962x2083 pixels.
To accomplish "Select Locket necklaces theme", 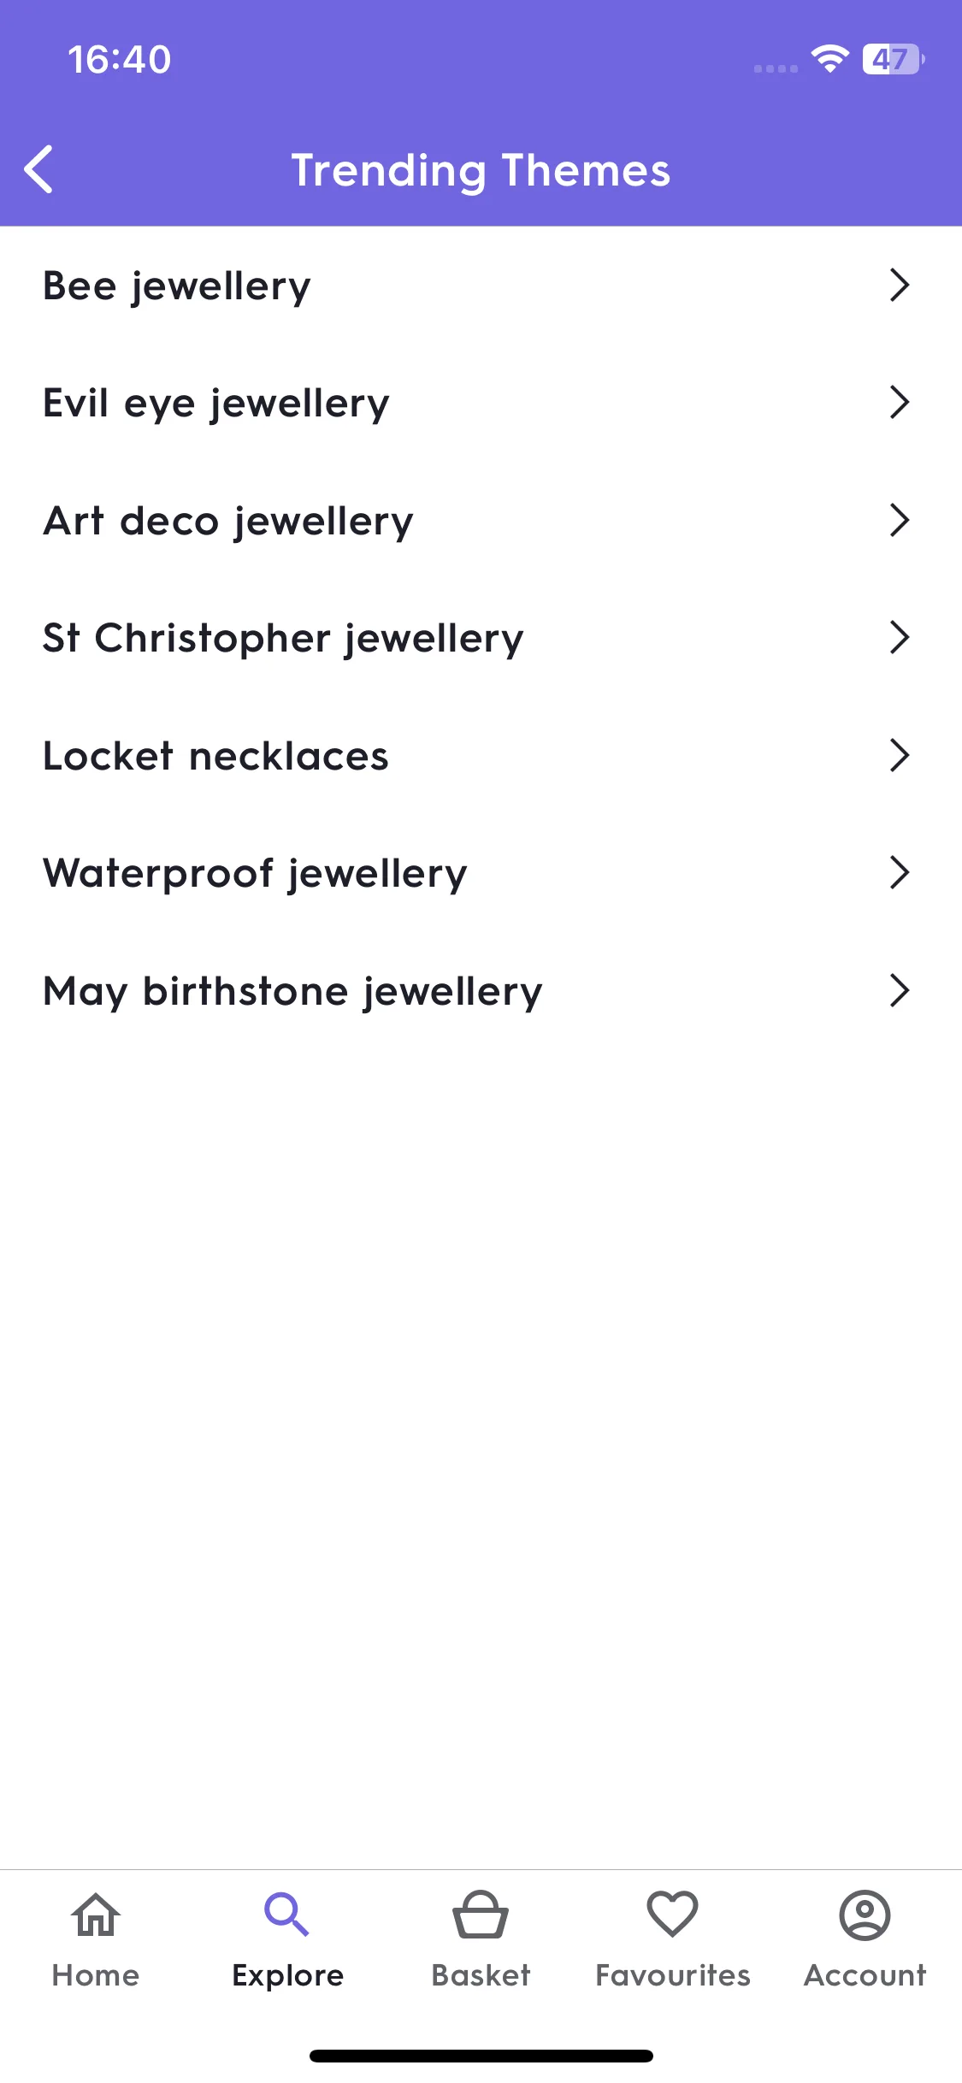I will tap(481, 755).
